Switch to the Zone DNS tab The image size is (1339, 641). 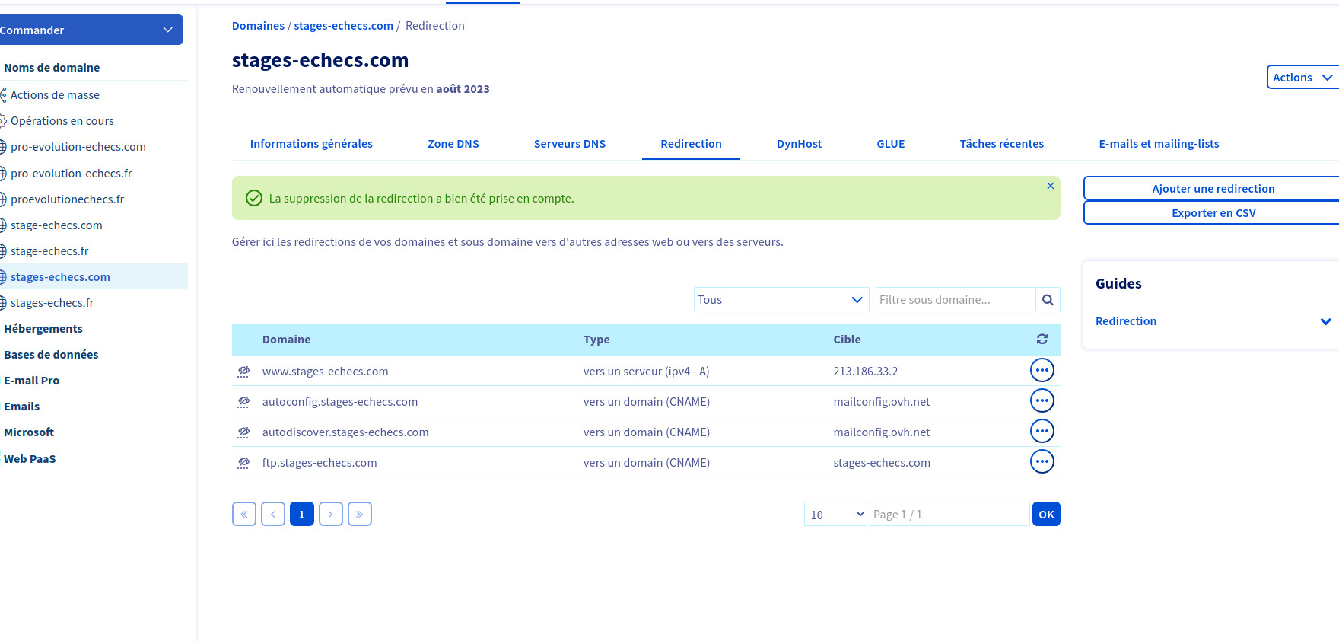(453, 144)
